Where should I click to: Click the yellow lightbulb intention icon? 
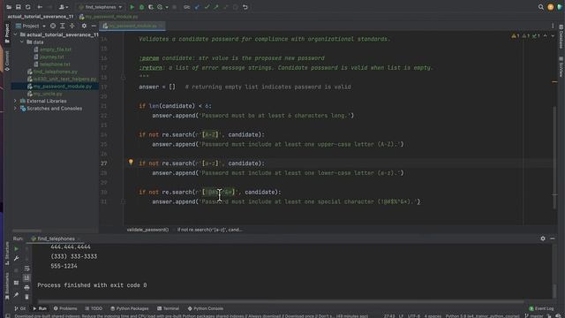[x=131, y=163]
